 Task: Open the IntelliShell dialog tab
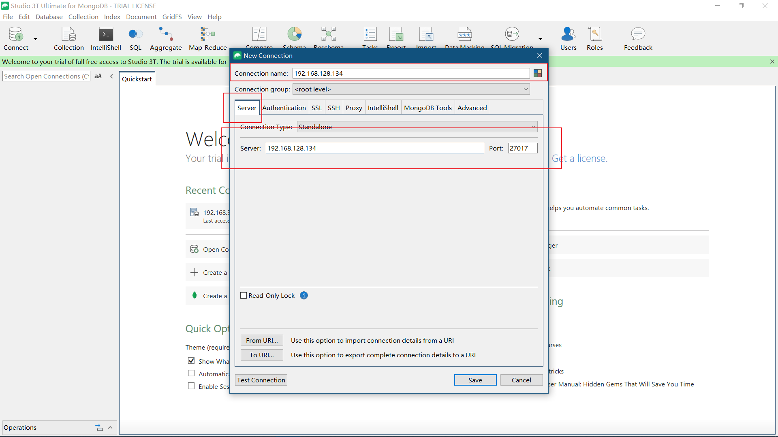point(383,108)
